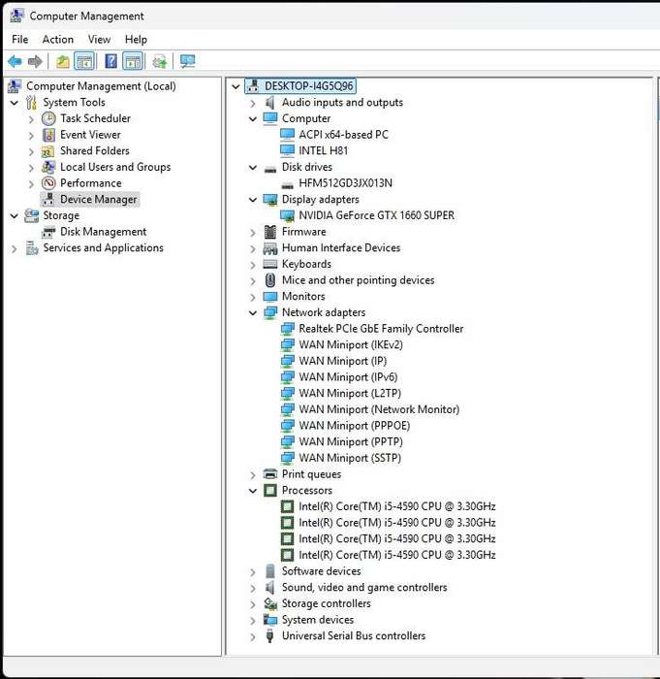Click the Task Scheduler clock icon
This screenshot has width=660, height=679.
pos(48,118)
